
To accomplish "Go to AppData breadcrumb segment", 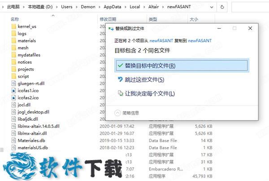I will tap(113, 7).
